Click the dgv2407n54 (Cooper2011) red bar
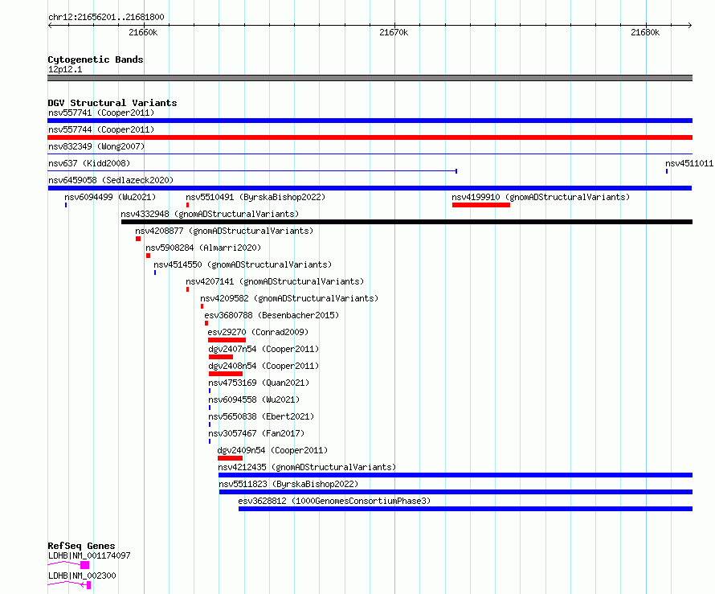The width and height of the screenshot is (715, 594). 221,357
